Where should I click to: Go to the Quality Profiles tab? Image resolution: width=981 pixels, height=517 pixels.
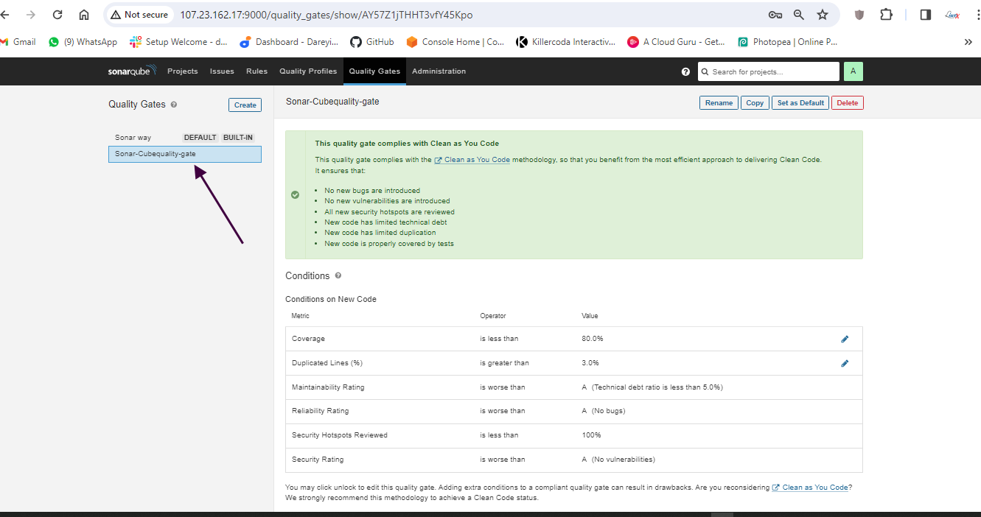click(308, 71)
